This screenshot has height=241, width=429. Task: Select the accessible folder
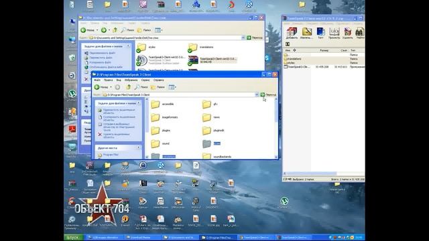pos(162,104)
